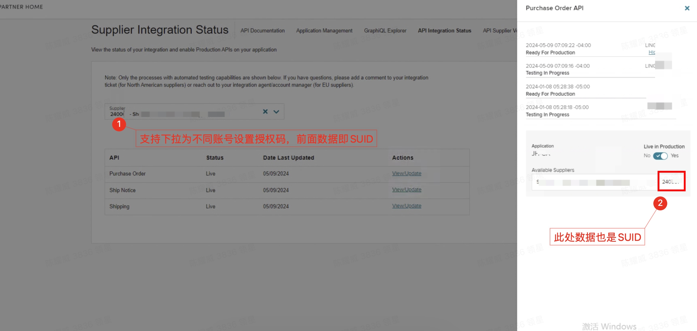Open the API Documentation tab
This screenshot has height=331, width=697.
coord(262,30)
